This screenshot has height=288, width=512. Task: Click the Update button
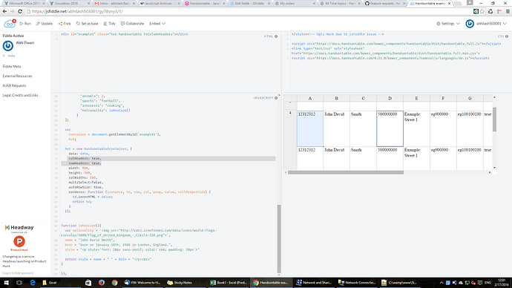pyautogui.click(x=45, y=24)
